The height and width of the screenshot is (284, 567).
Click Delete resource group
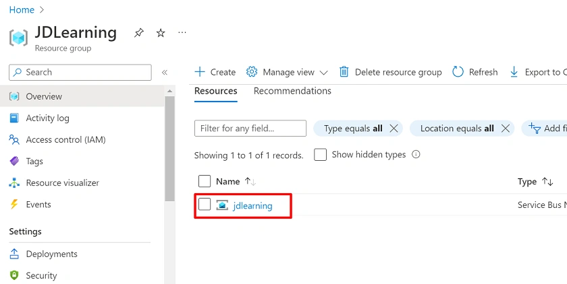391,72
